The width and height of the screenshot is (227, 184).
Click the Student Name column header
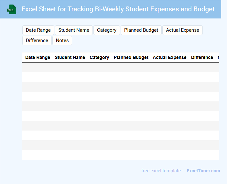pos(70,57)
